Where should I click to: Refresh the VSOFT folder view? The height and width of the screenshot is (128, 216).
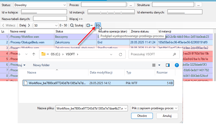121,54
